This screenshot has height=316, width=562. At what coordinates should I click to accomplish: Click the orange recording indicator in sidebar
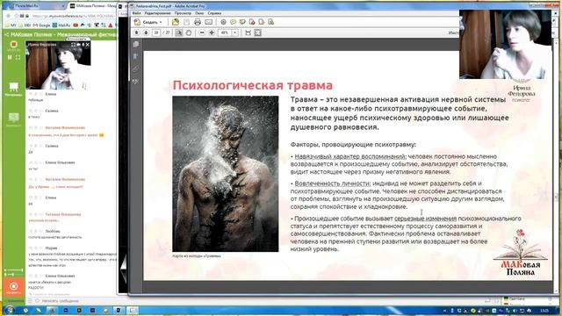tap(14, 45)
